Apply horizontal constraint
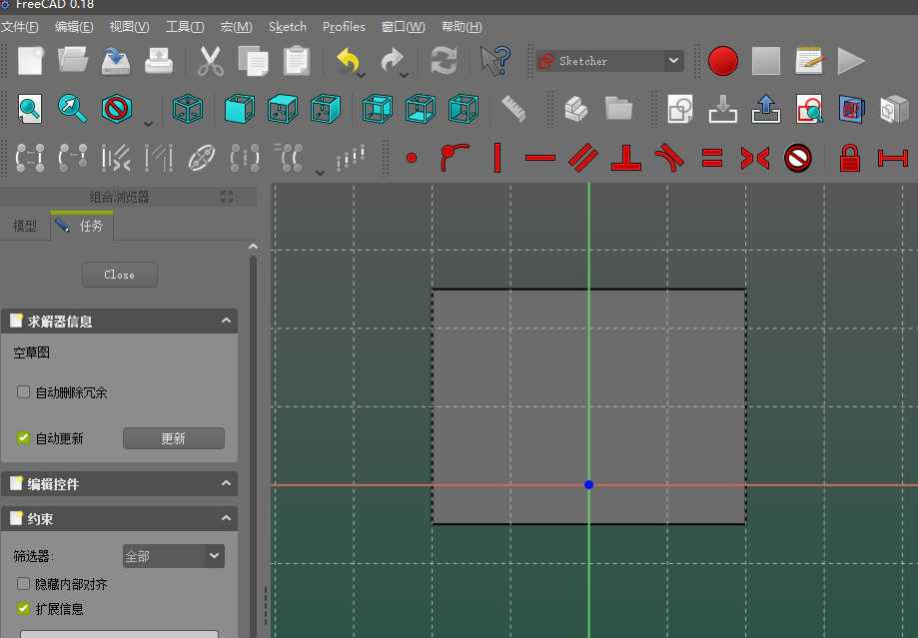Viewport: 918px width, 638px height. tap(539, 158)
